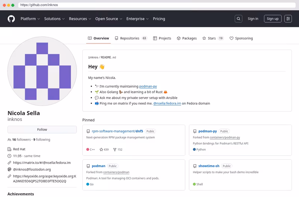Switch to the Stars tab
299x197 pixels.
point(213,38)
